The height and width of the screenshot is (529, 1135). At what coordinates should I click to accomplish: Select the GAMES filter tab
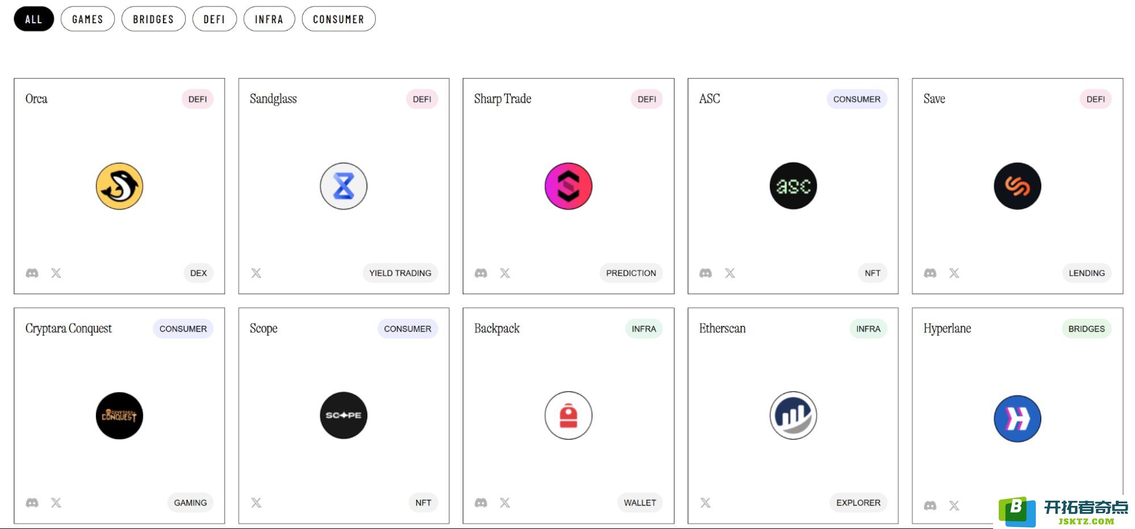click(x=87, y=19)
